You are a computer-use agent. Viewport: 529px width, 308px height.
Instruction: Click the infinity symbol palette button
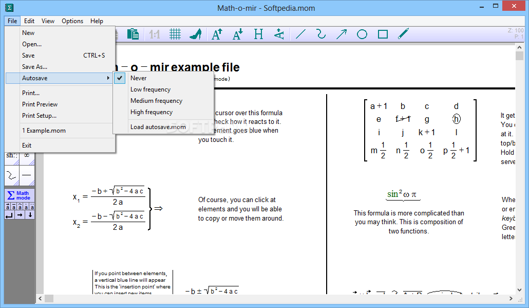tap(27, 158)
